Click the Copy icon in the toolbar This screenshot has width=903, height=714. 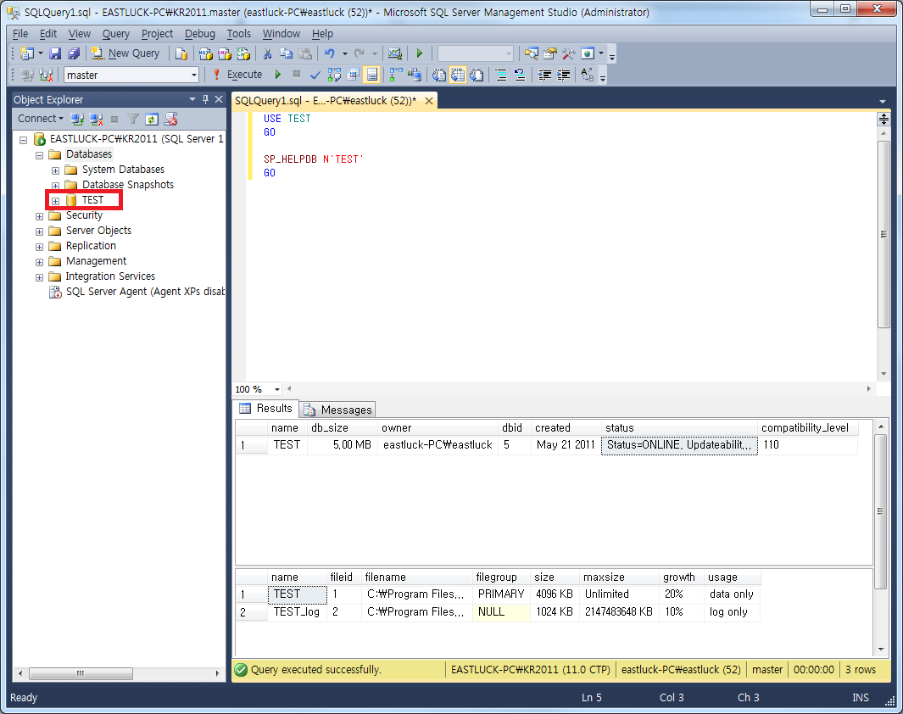[x=287, y=53]
